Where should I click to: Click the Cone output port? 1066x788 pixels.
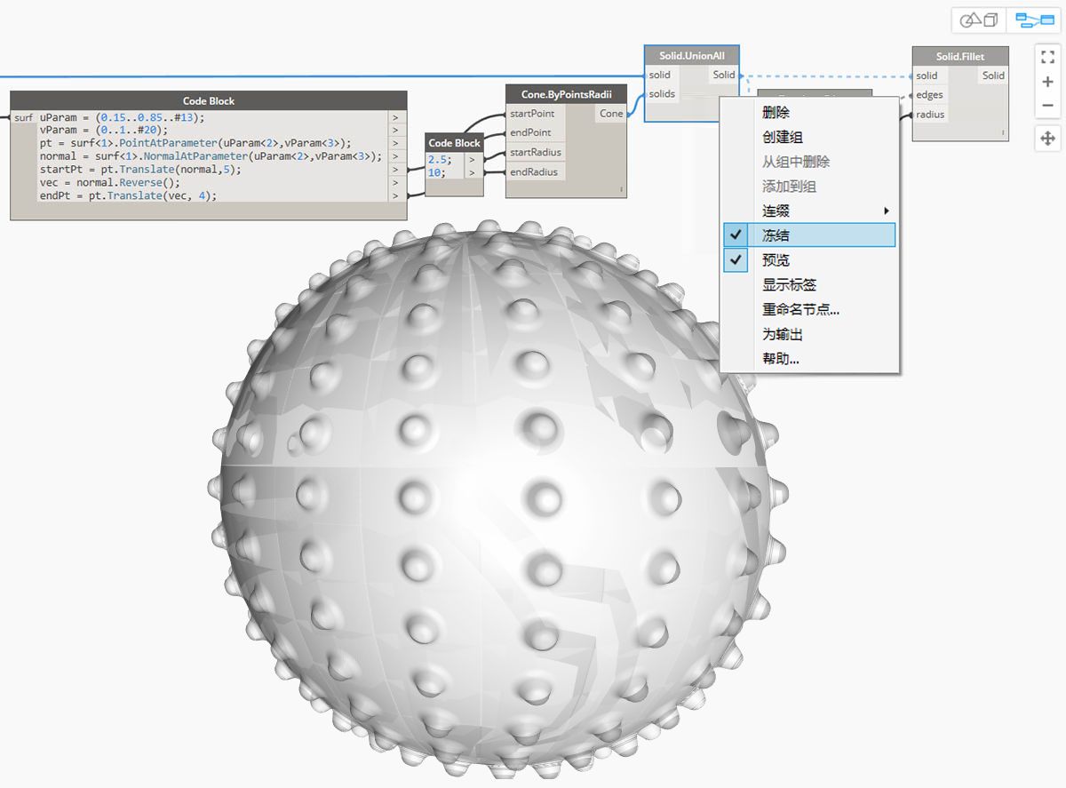tap(611, 114)
